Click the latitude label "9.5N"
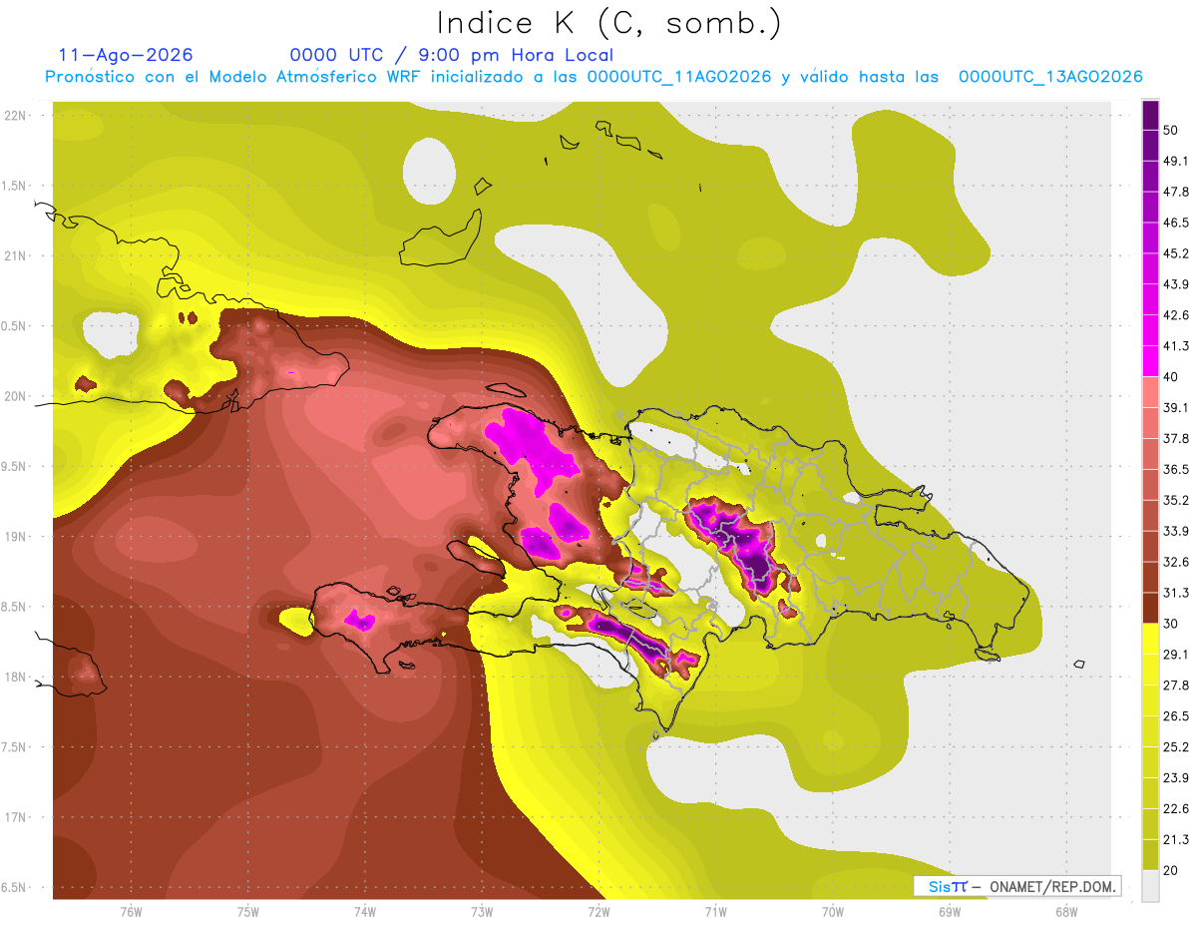 (14, 467)
